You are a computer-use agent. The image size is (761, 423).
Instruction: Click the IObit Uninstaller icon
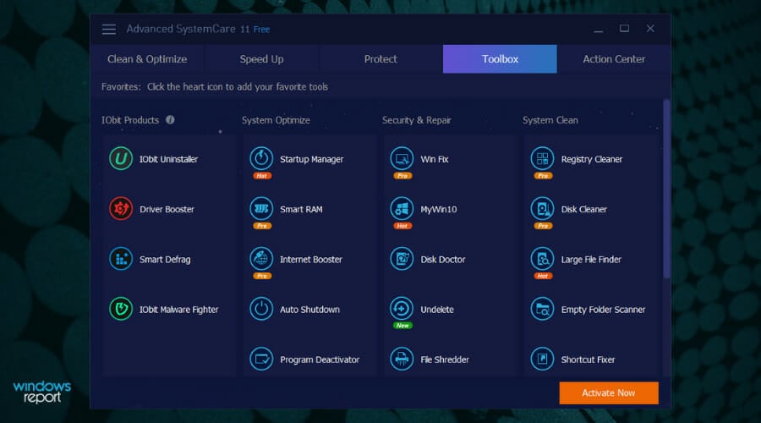click(x=121, y=158)
